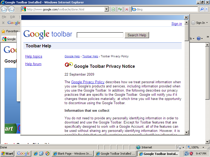This screenshot has height=157, width=210.
Task: Click the search magnifier button
Action: pyautogui.click(x=202, y=9)
